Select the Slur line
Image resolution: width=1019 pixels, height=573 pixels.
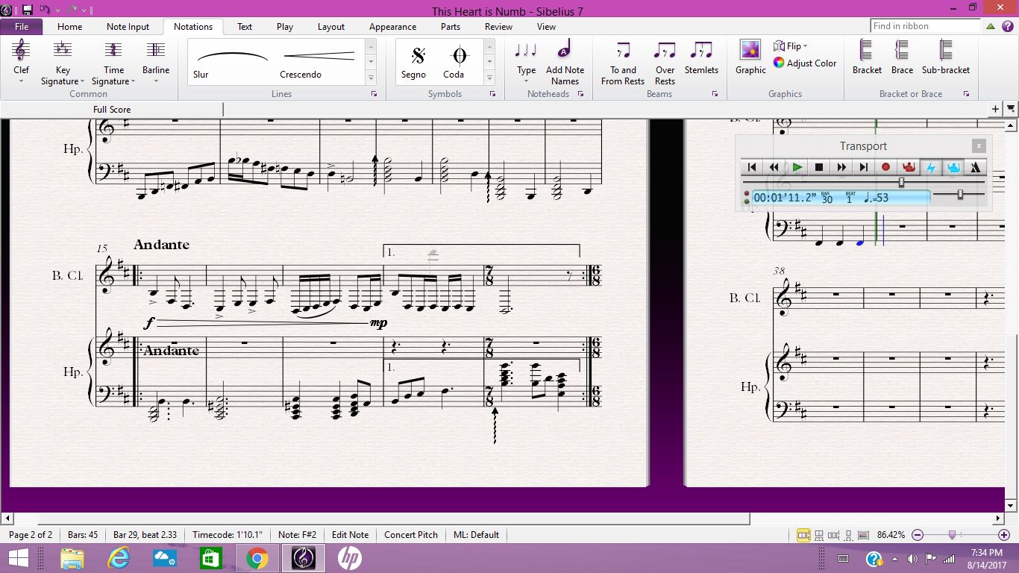pos(232,62)
